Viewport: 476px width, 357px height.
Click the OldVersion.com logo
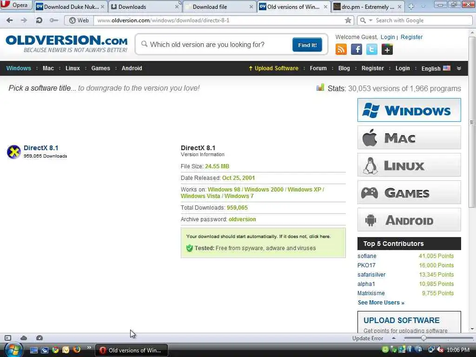click(x=66, y=44)
